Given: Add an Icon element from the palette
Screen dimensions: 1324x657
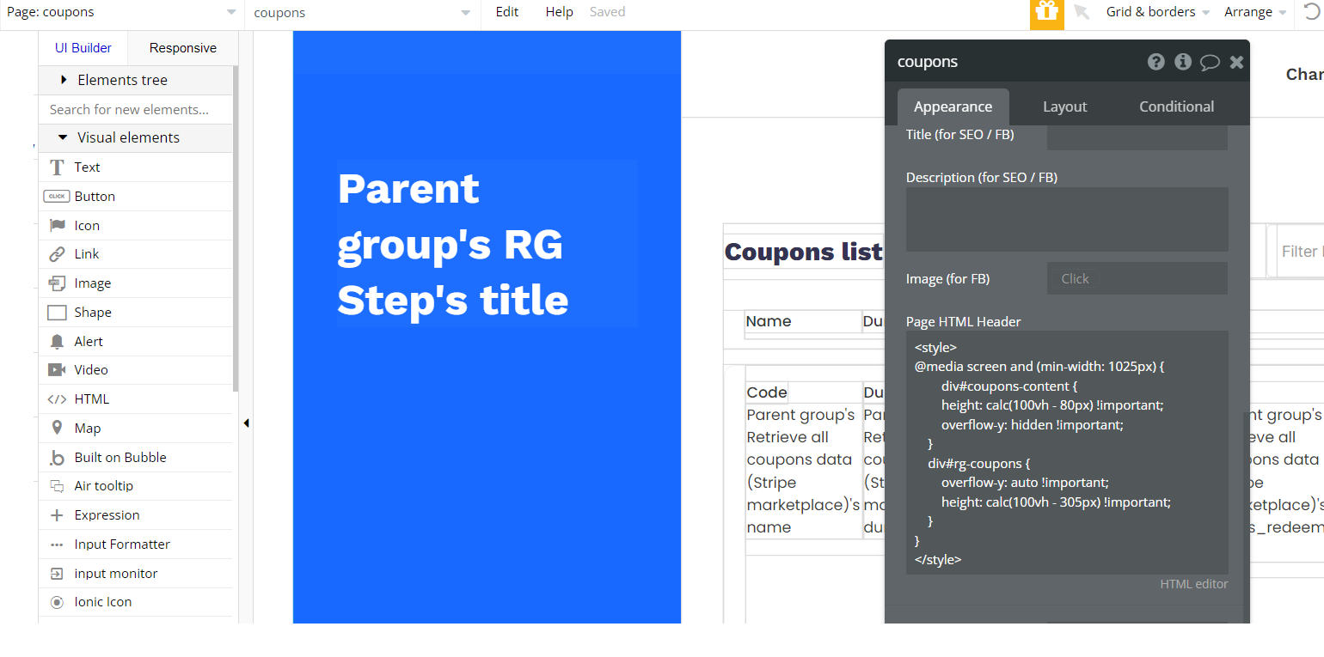Looking at the screenshot, I should tap(136, 226).
